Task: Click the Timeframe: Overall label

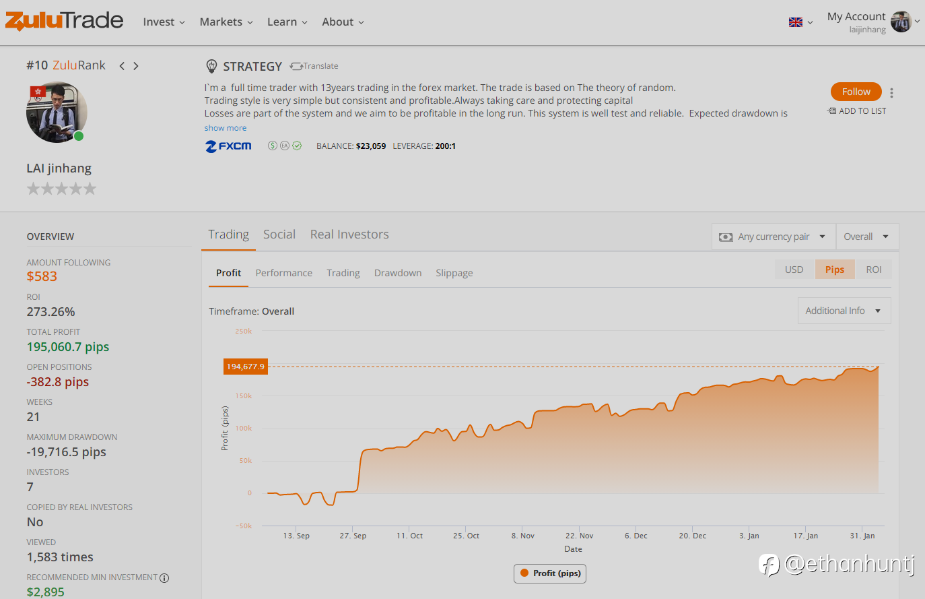Action: click(252, 311)
